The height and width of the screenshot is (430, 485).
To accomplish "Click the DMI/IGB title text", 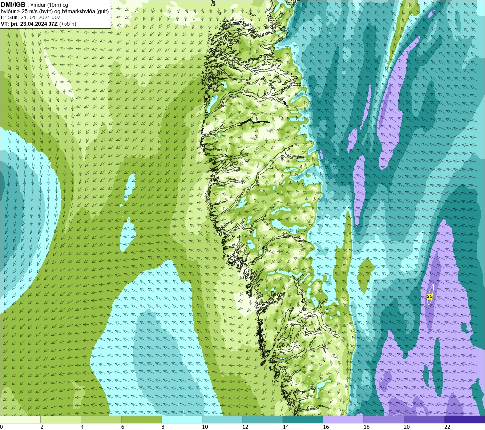I will pos(13,5).
